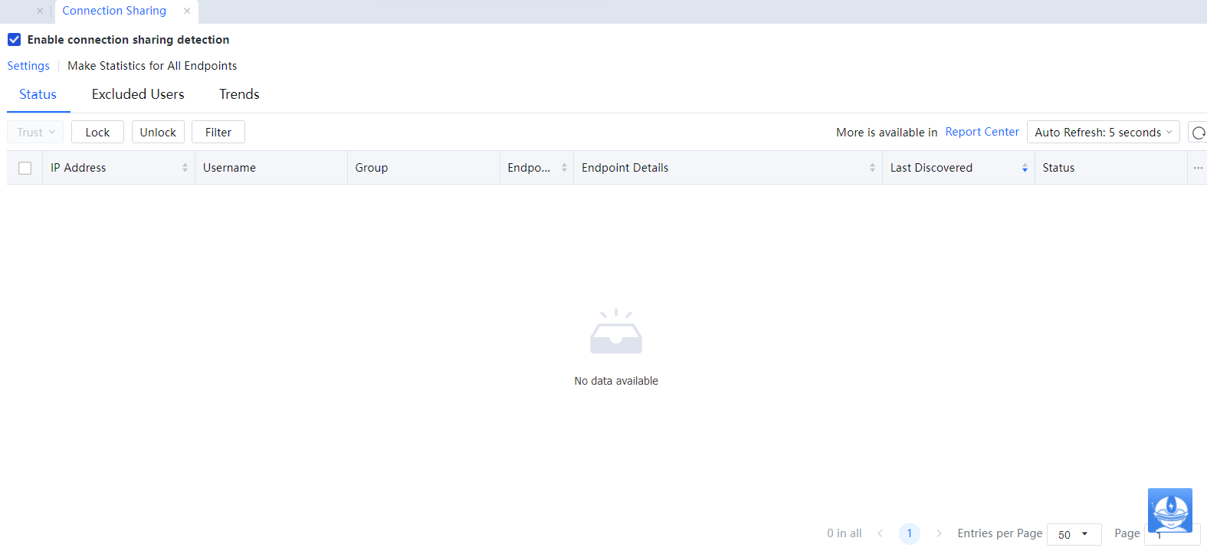1207x551 pixels.
Task: Go to previous page arrow
Action: [x=880, y=533]
